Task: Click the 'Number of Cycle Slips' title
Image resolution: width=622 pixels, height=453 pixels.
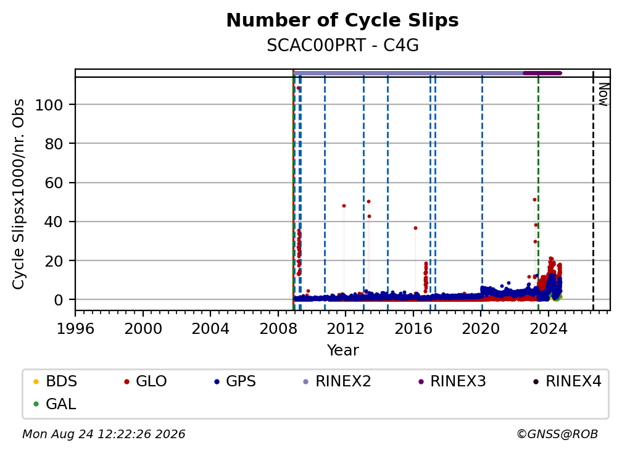Action: pos(342,20)
